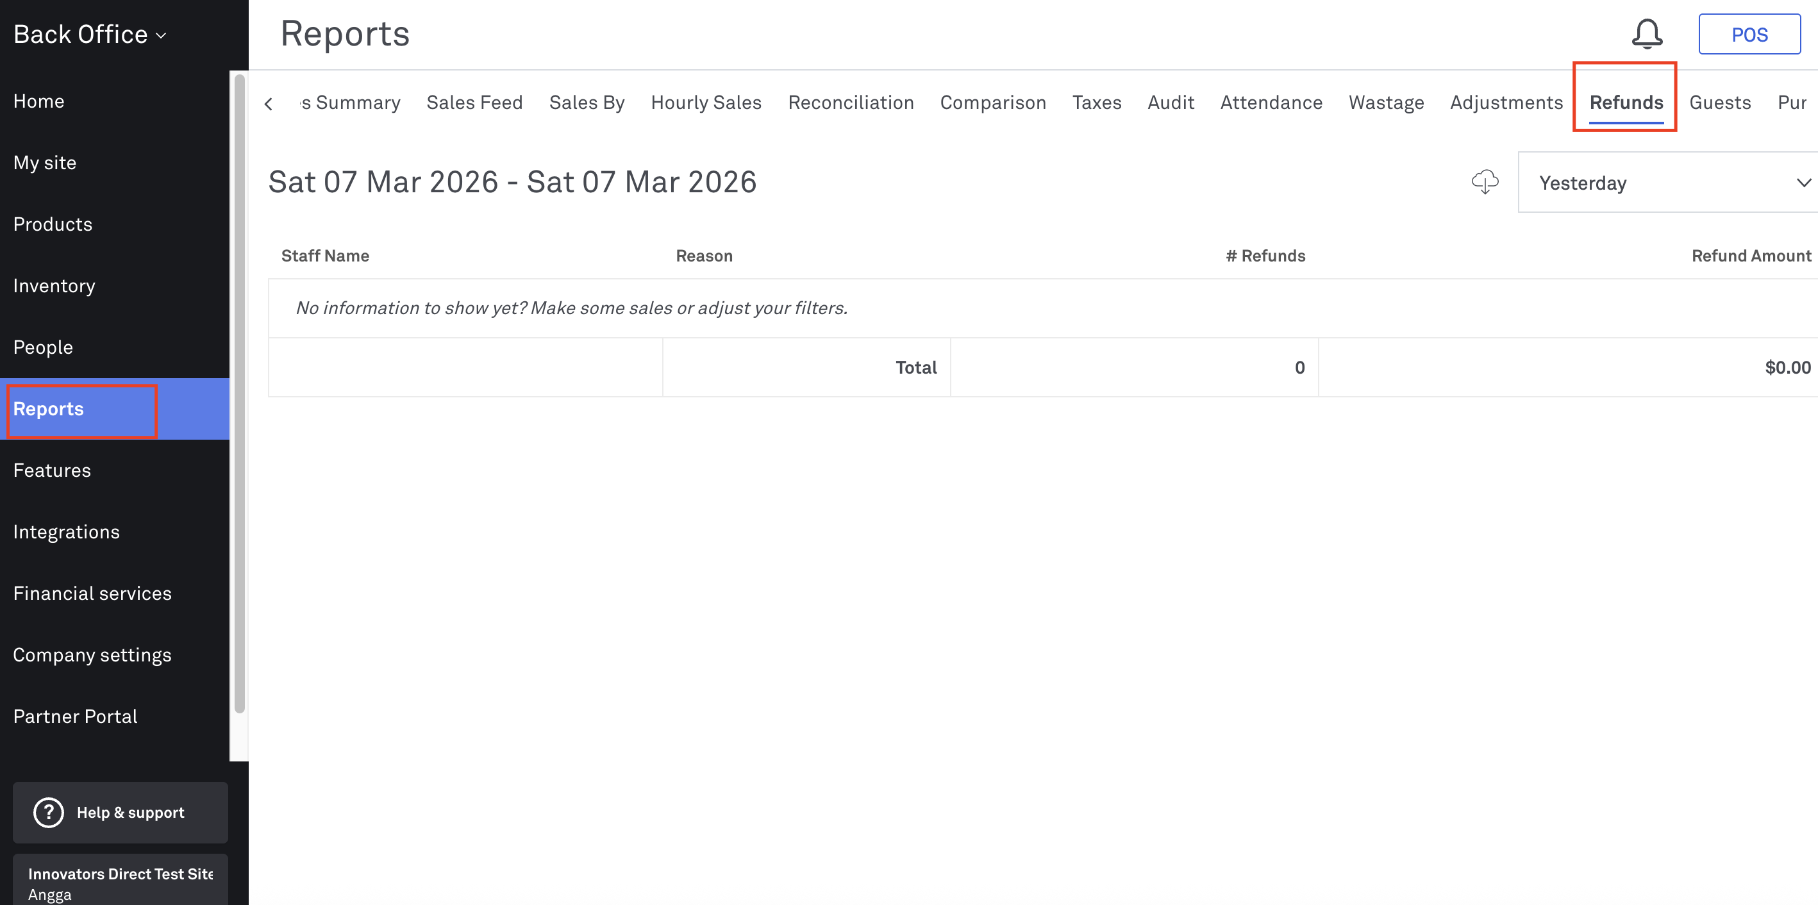The height and width of the screenshot is (905, 1818).
Task: Download report via cloud download icon
Action: [1484, 182]
